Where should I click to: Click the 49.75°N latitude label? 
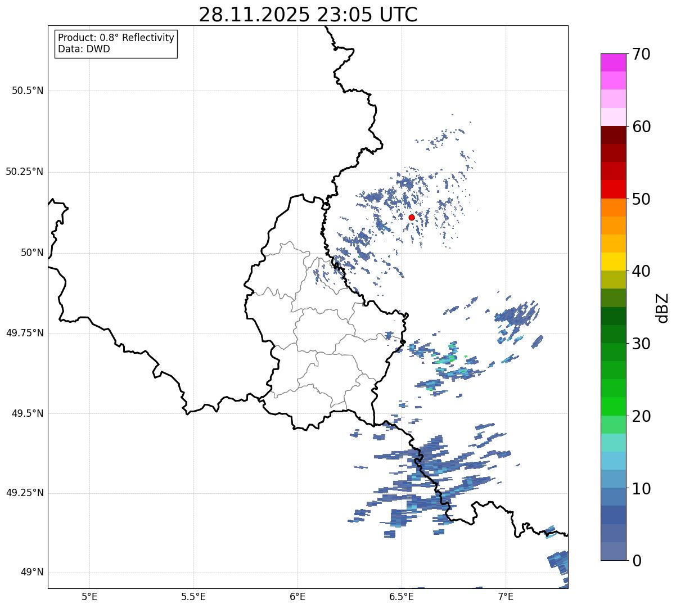pyautogui.click(x=25, y=333)
